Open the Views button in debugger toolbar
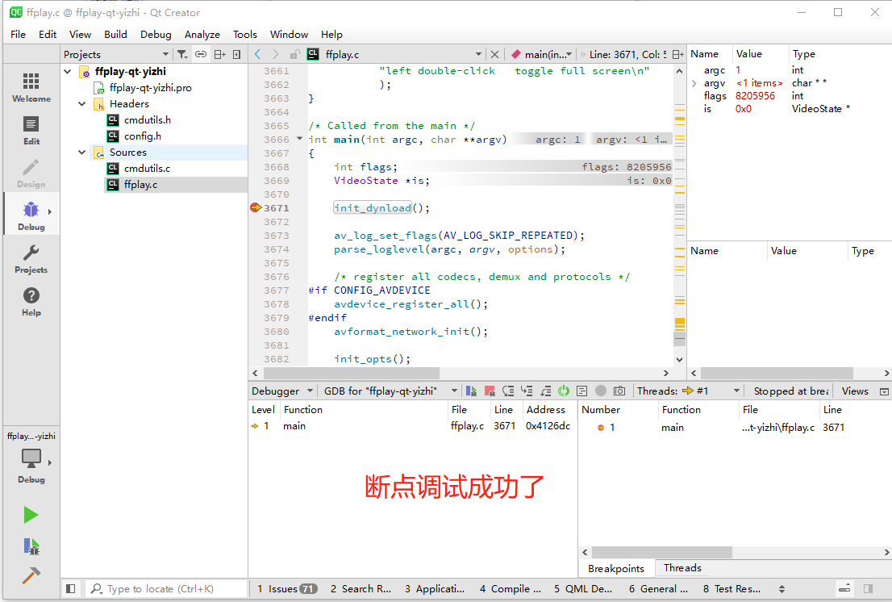 [x=854, y=391]
